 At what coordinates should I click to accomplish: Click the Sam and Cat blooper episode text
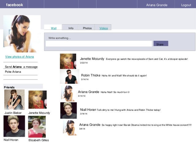[147, 59]
